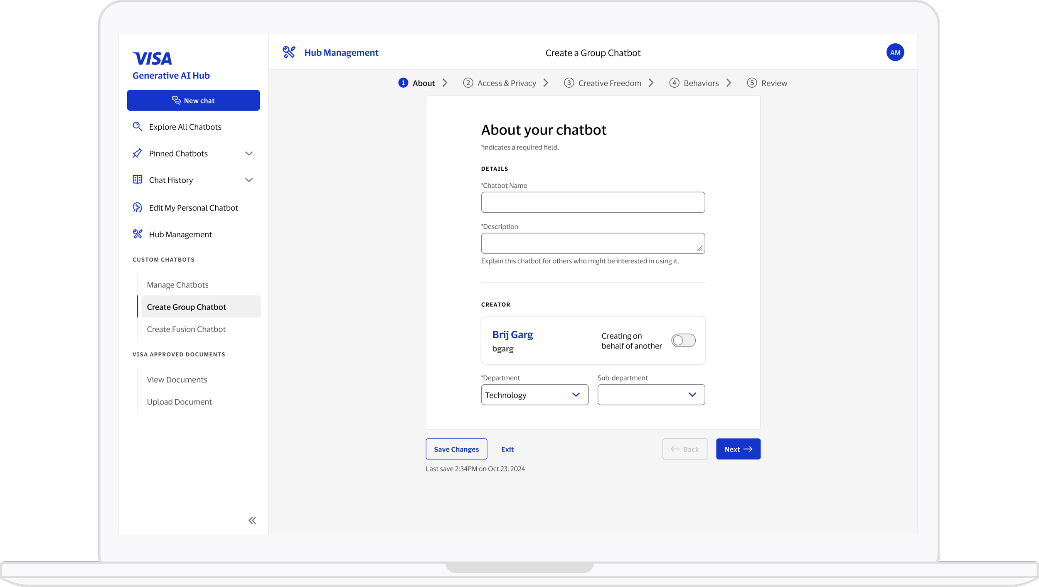
Task: Click the Hub Management tools icon in sidebar
Action: point(137,234)
